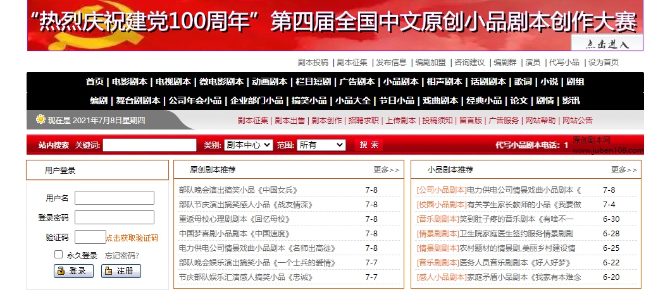Click the www.juben108.com site link
Screen dimensions: 670x290
pos(607,150)
